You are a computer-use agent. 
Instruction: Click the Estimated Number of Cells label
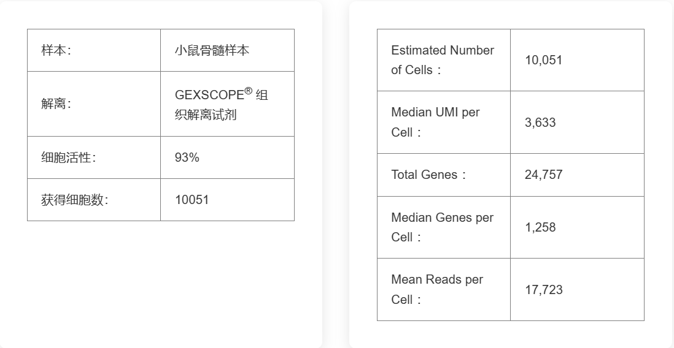point(442,60)
